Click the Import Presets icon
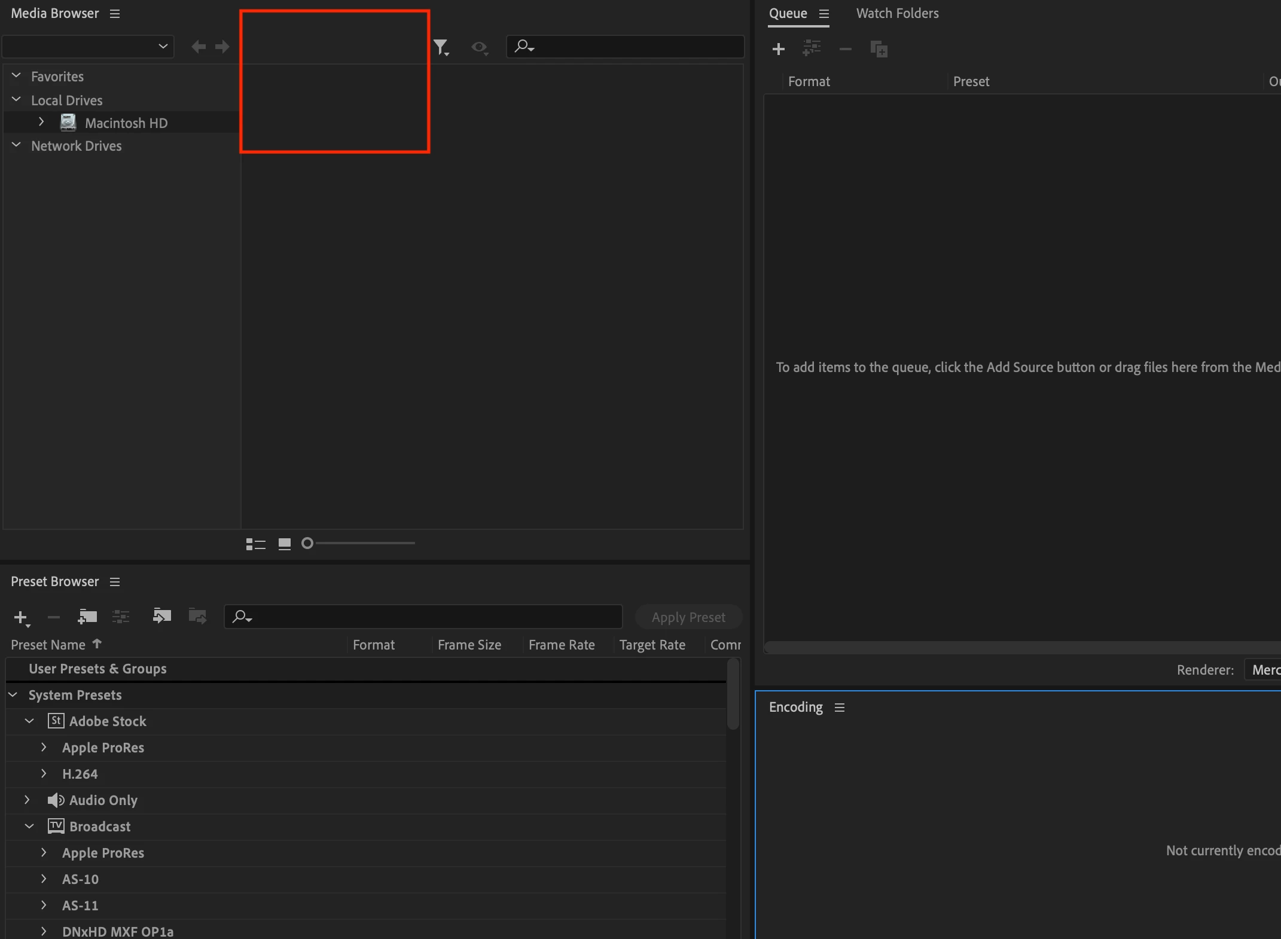Image resolution: width=1281 pixels, height=939 pixels. pos(161,616)
